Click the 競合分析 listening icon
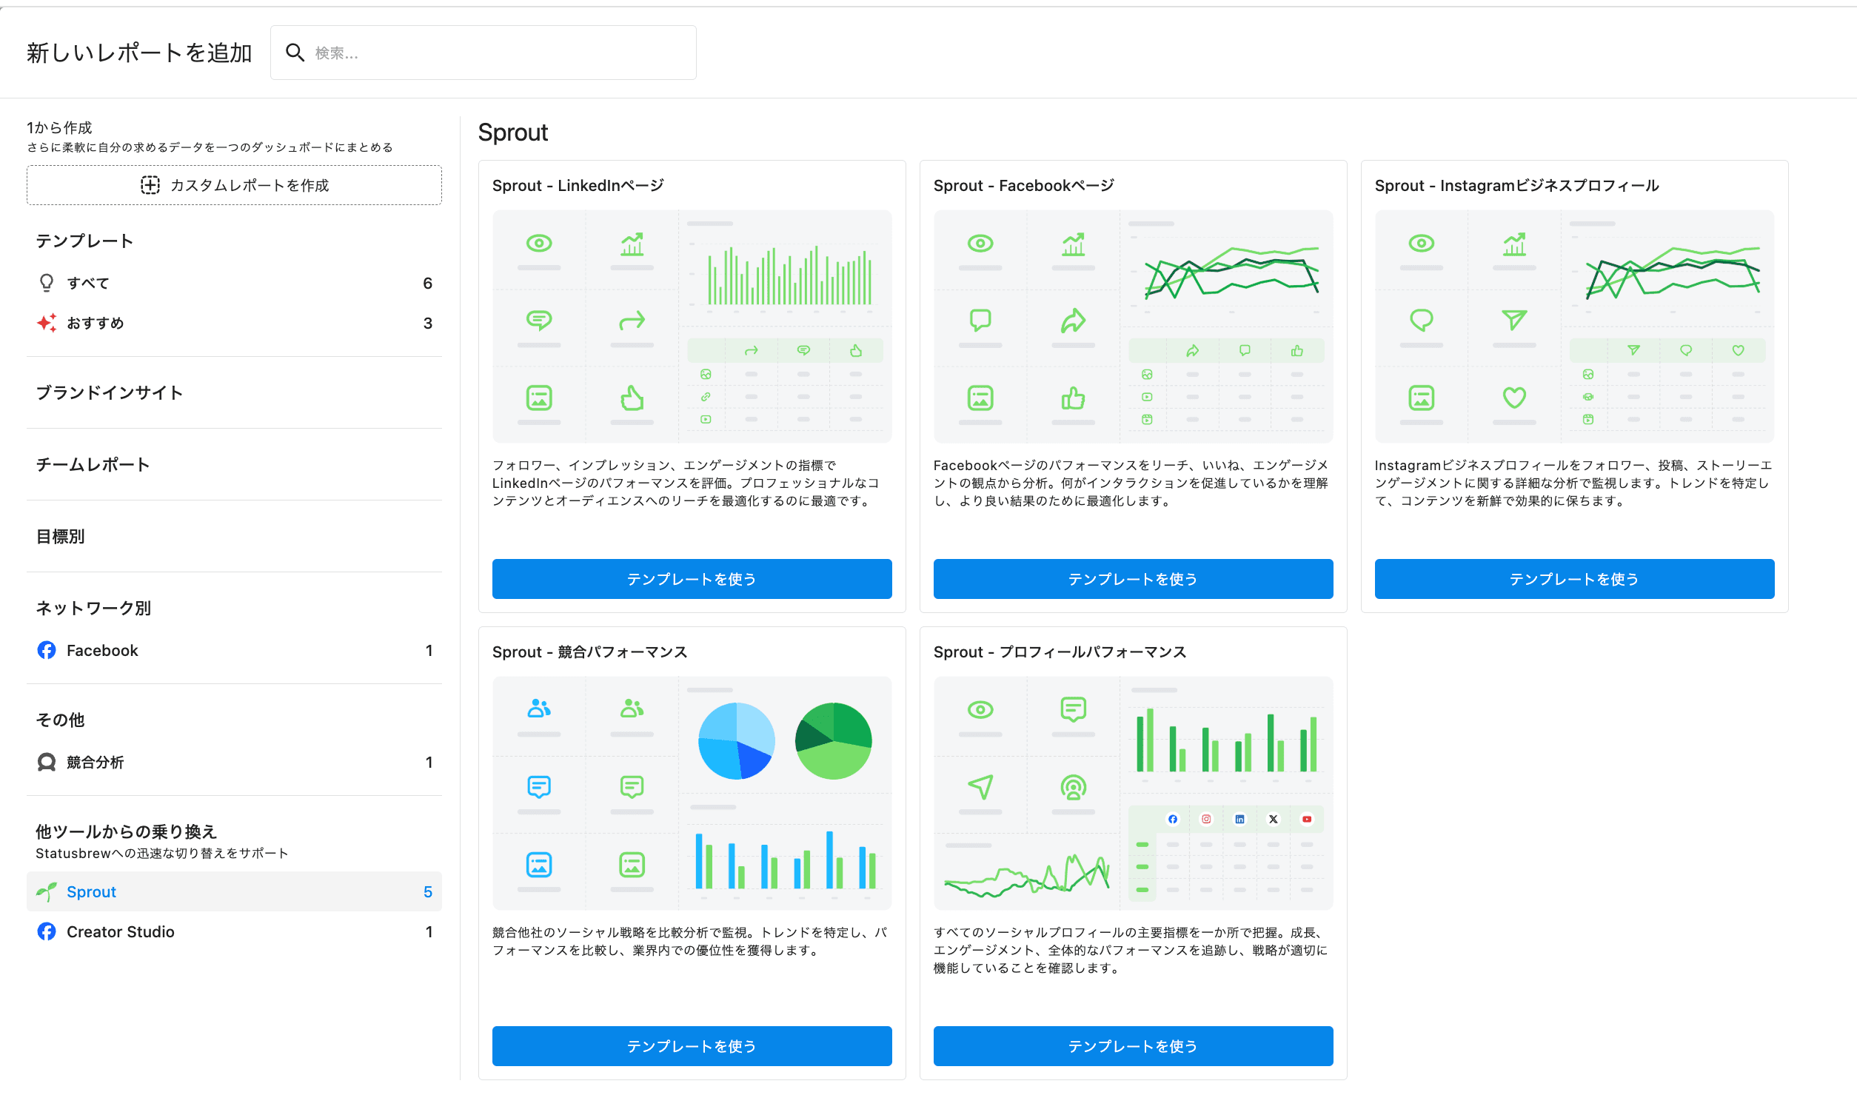This screenshot has height=1115, width=1857. click(47, 762)
